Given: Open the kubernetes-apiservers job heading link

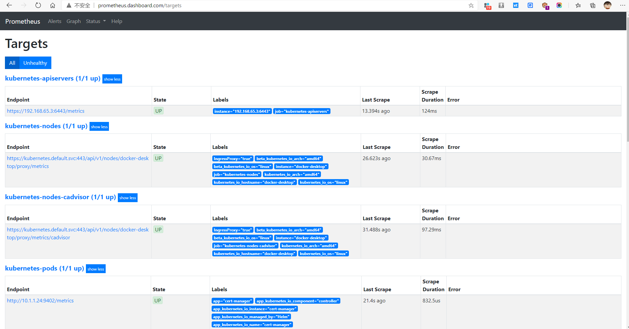Looking at the screenshot, I should click(x=53, y=79).
